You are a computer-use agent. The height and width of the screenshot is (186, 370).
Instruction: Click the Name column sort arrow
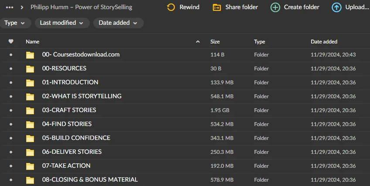198,42
